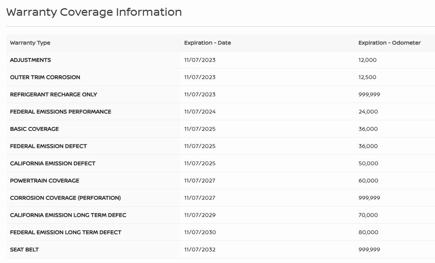Click FEDERAL EMISSION DEFECT warranty name
Viewport: 435px width, 263px height.
pos(48,146)
